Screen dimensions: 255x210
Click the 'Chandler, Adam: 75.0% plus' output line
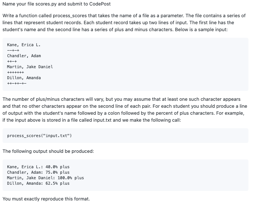38,173
